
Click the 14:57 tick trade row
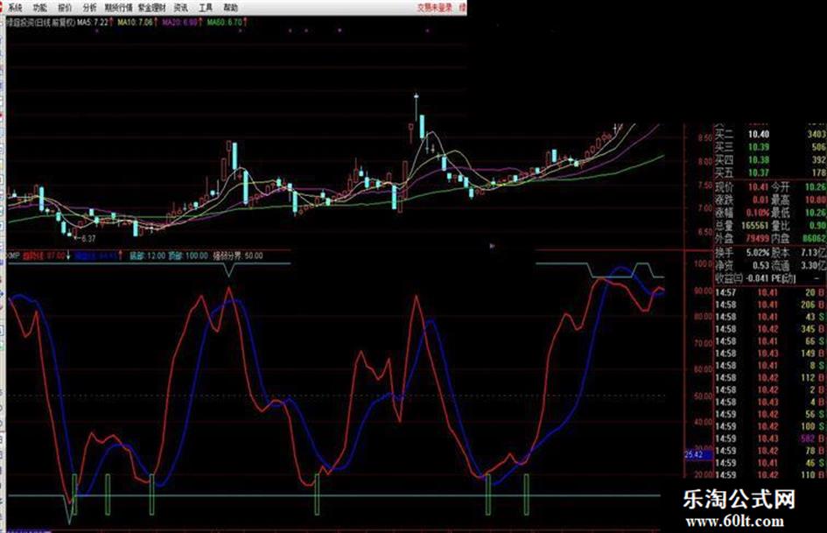tap(771, 292)
